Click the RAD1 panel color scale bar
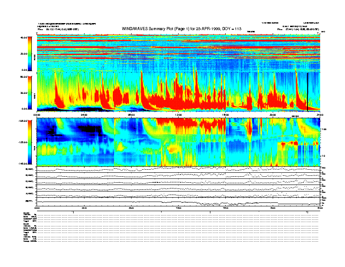 coord(30,93)
